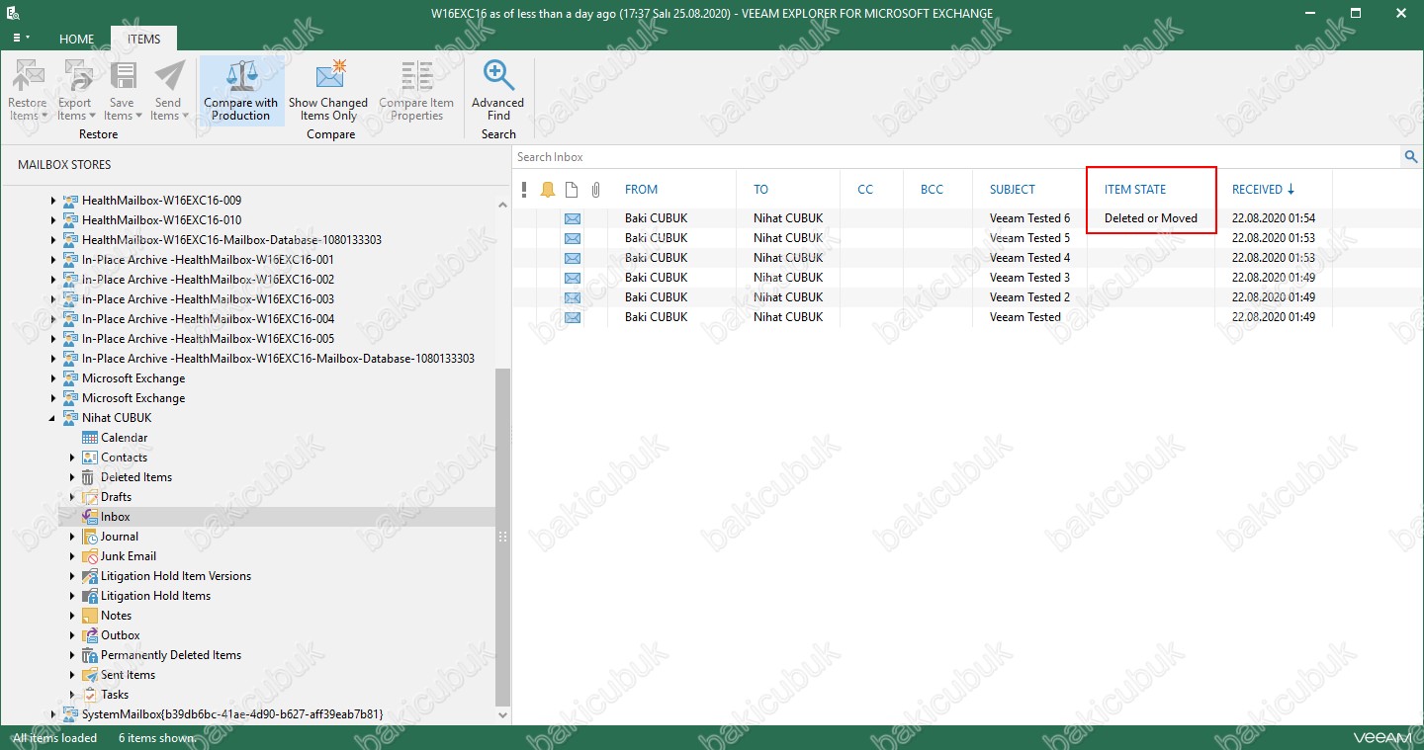Screen dimensions: 1424x750
Task: Open Advanced Find search
Action: click(x=497, y=90)
